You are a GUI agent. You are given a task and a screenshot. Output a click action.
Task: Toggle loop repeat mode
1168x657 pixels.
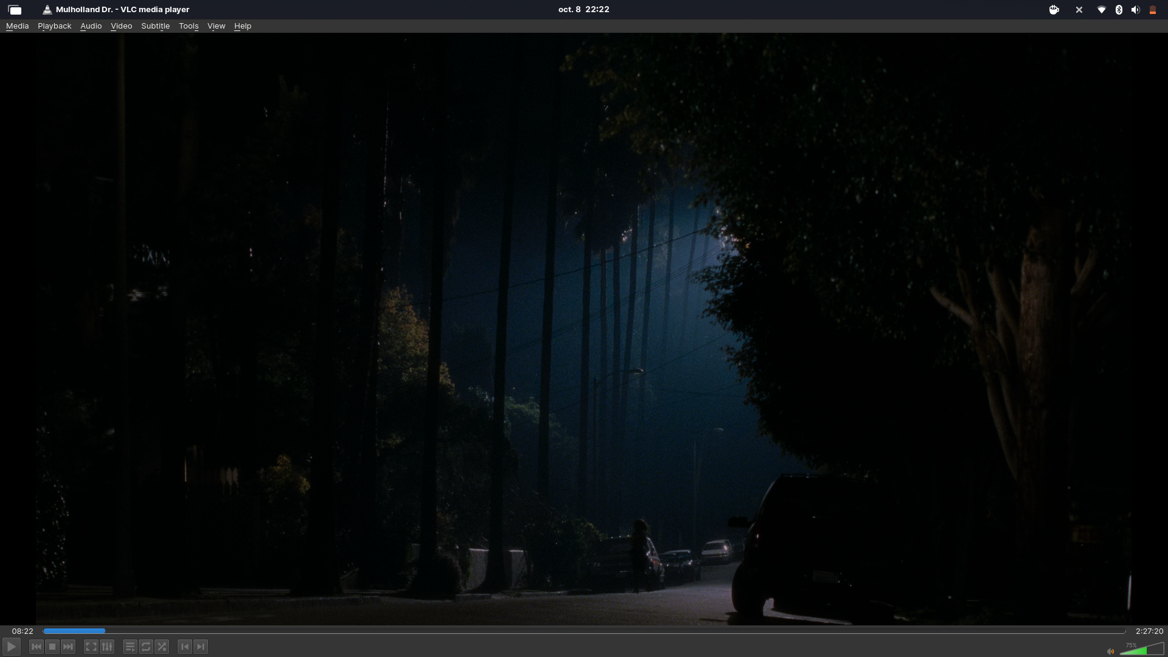146,647
